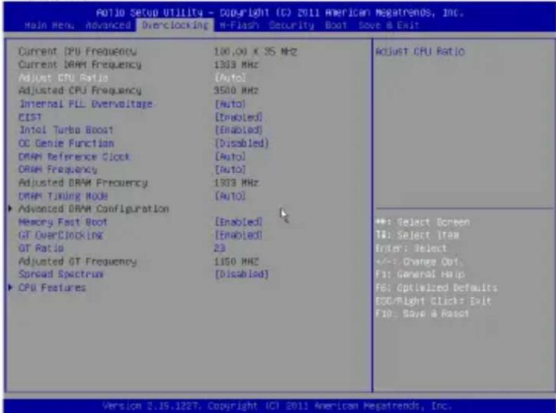This screenshot has height=413, width=556.
Task: Select the DRAM Reference Clock label
Action: tap(74, 157)
